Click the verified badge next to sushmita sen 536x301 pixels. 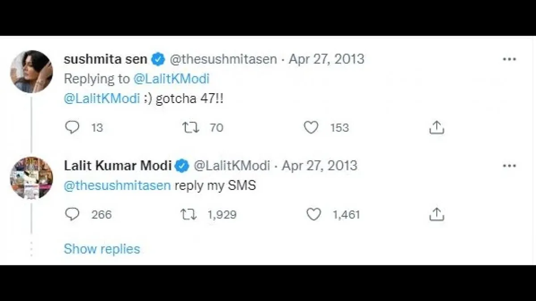point(157,58)
